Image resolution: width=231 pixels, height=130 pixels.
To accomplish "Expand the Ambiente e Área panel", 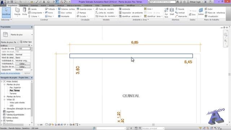I will coord(140,19).
